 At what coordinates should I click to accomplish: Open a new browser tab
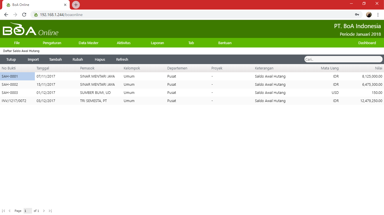(76, 5)
